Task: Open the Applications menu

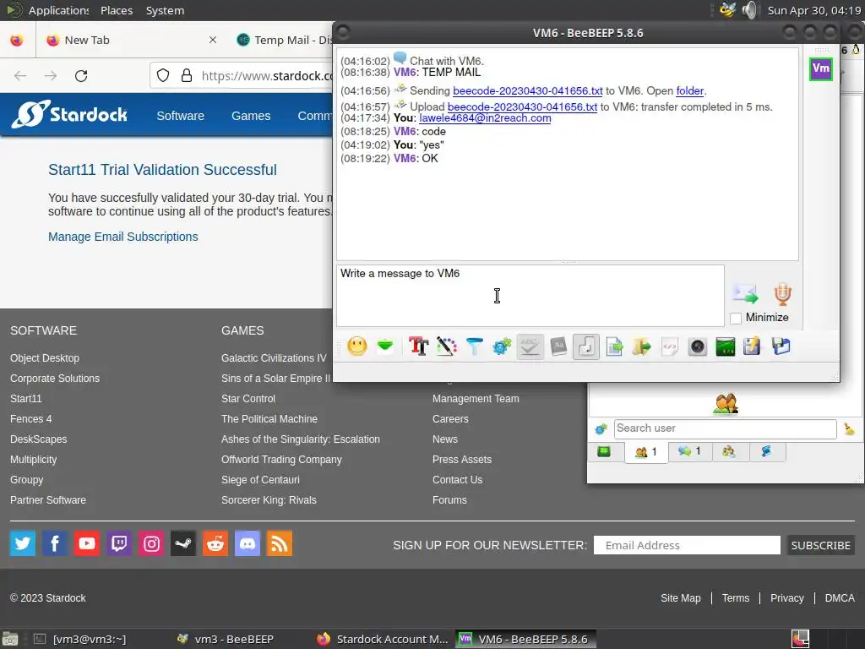Action: pos(58,10)
